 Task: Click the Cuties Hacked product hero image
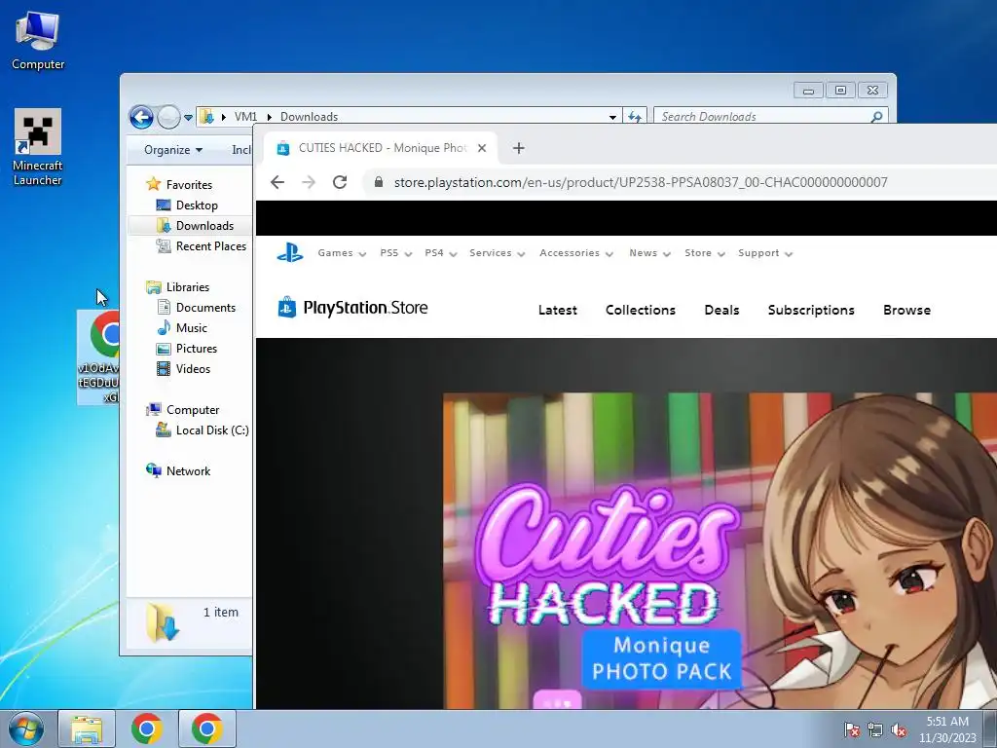click(x=720, y=551)
